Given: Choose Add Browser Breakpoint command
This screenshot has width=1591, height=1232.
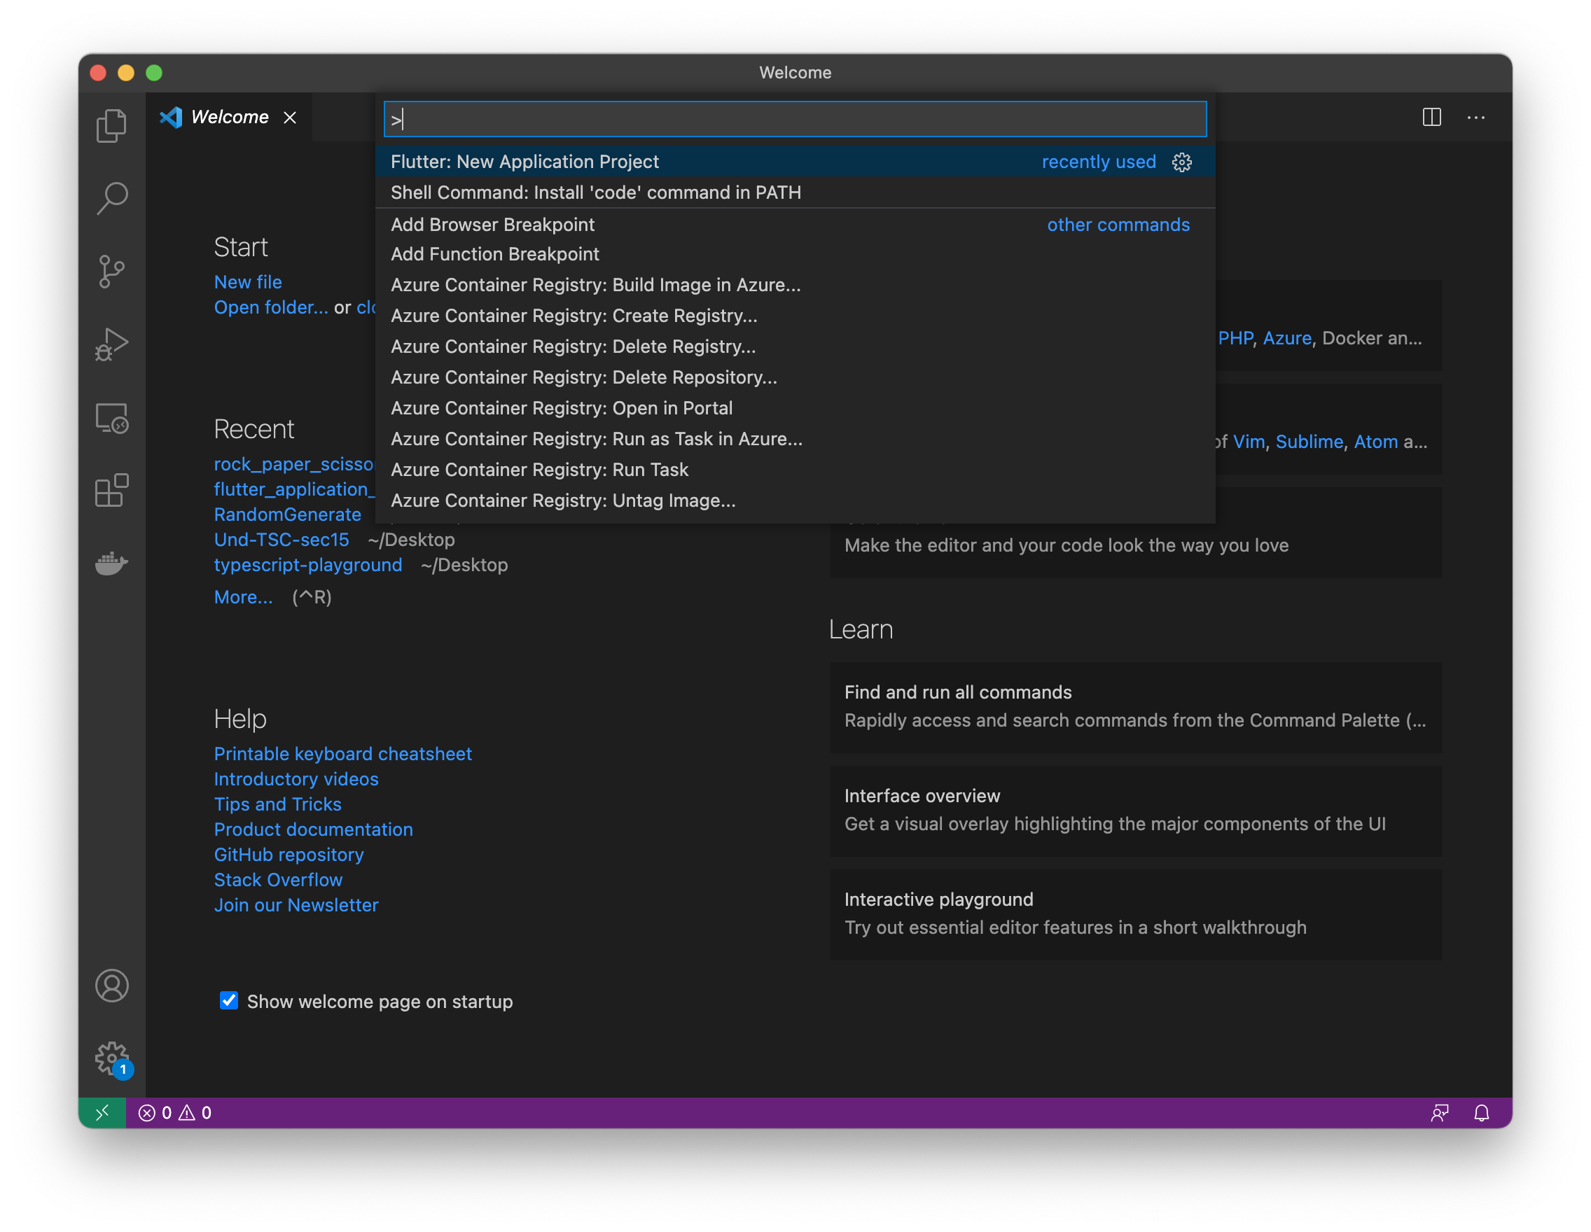Looking at the screenshot, I should click(x=795, y=224).
